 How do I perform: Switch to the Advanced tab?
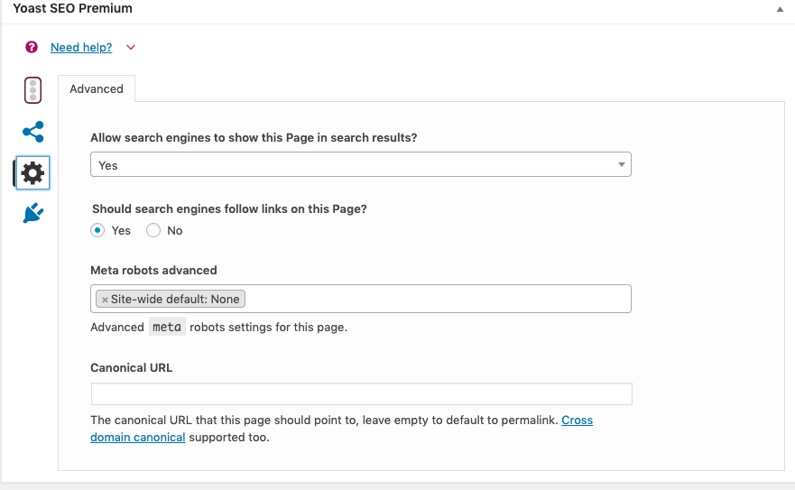click(x=97, y=88)
